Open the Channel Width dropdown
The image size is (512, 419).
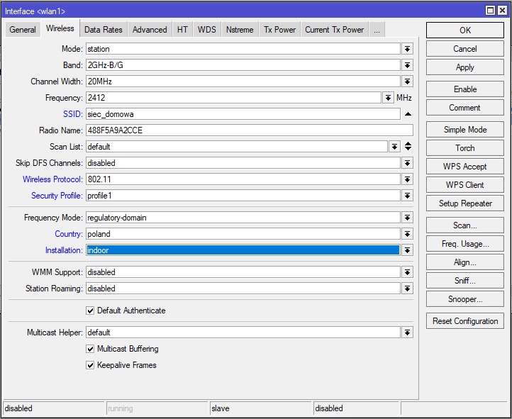pos(407,82)
